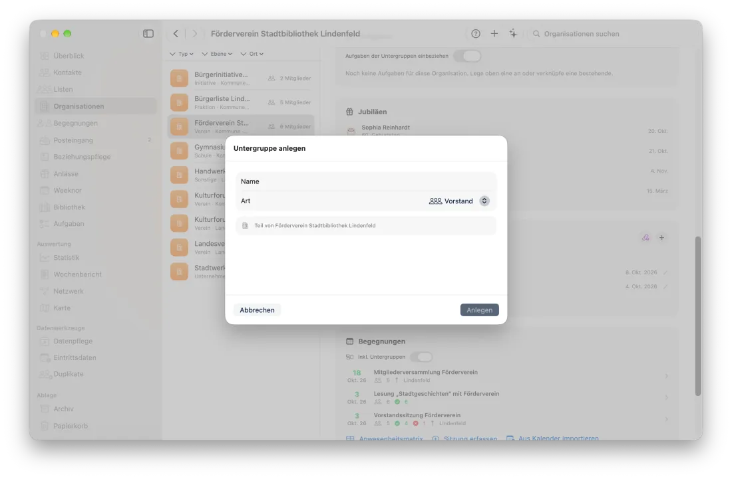Click the vertical scrollbar in detail pane
Screen dimensions: 732x479
click(698, 316)
